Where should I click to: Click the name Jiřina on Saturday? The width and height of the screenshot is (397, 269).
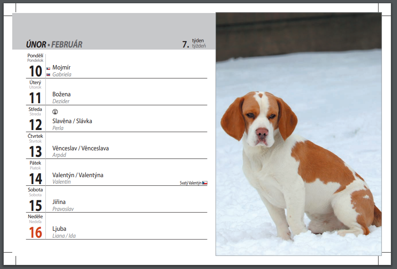(59, 202)
